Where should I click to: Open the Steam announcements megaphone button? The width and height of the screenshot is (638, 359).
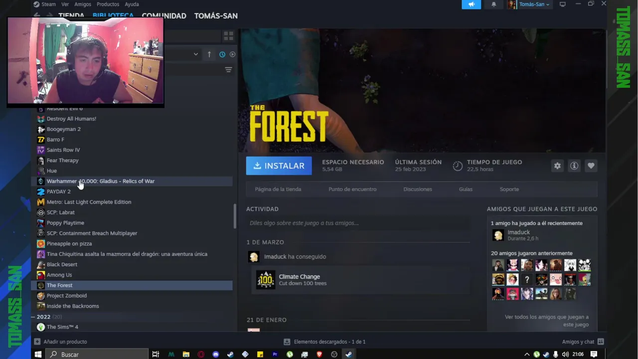(472, 4)
